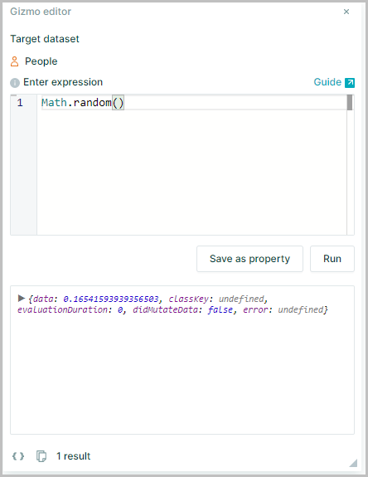Click the data value in output
The width and height of the screenshot is (368, 477).
111,299
